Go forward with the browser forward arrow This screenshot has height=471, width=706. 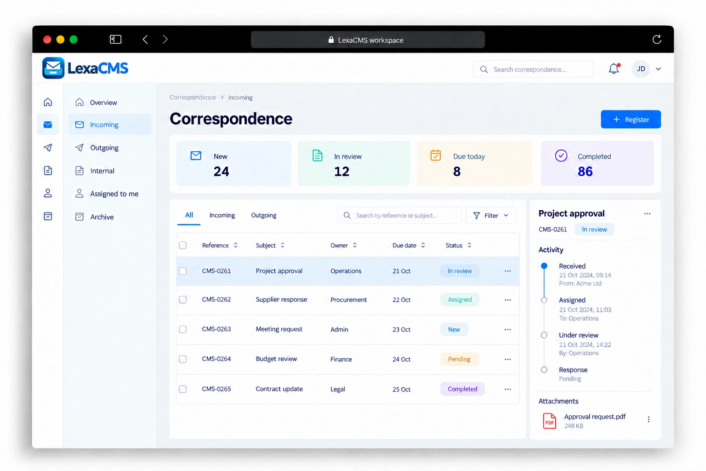tap(165, 40)
